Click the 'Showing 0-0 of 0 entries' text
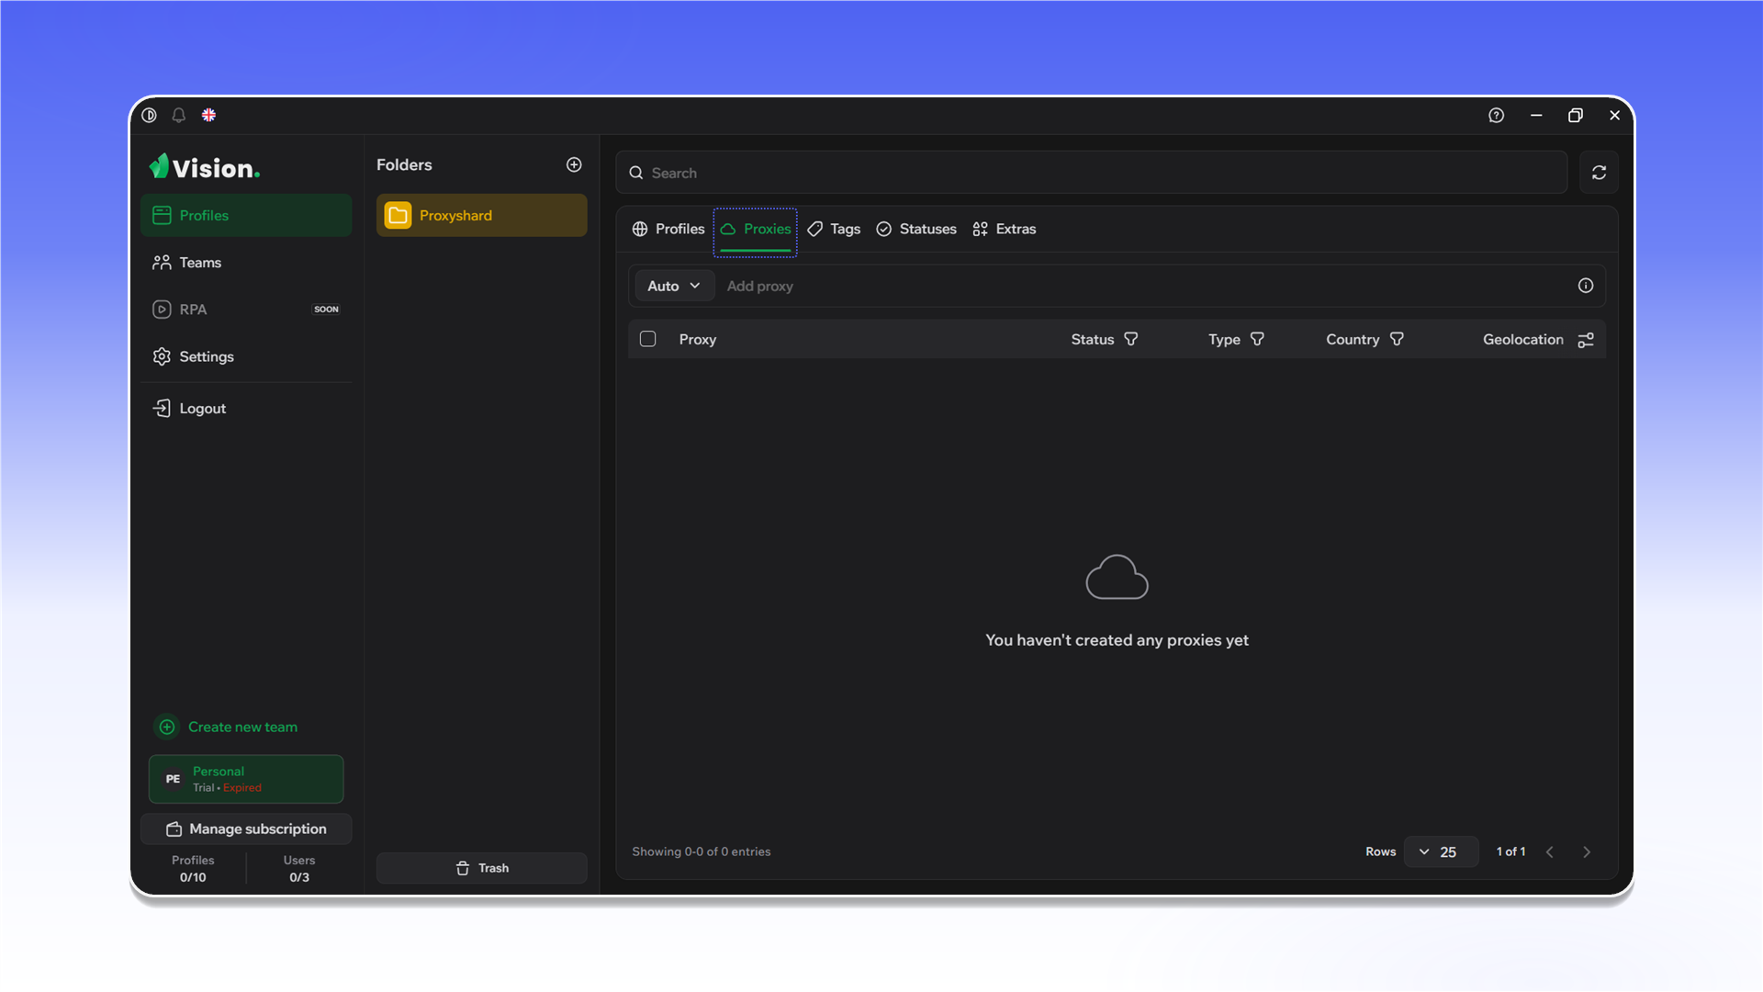 (x=702, y=851)
